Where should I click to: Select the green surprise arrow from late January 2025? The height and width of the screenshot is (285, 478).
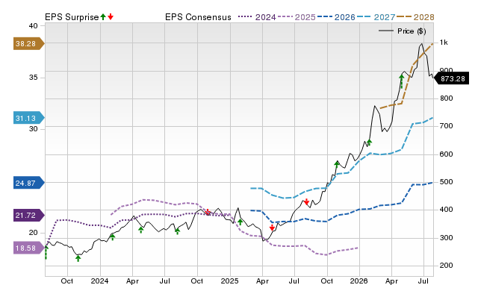coord(240,222)
